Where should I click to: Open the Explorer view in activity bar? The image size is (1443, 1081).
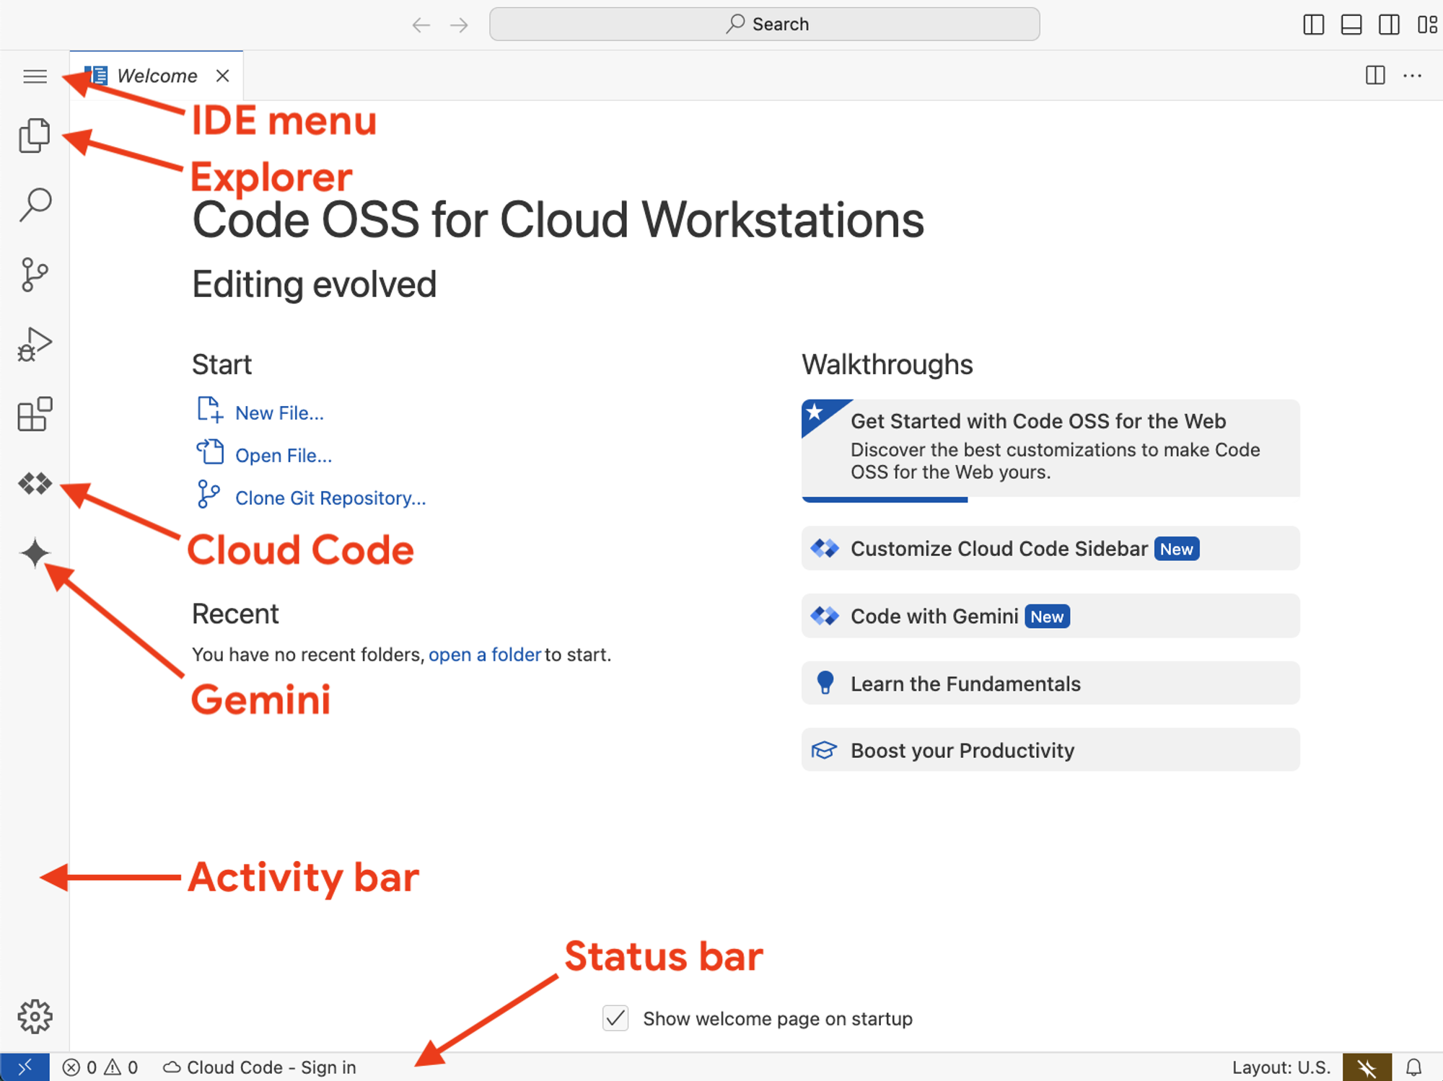click(34, 136)
